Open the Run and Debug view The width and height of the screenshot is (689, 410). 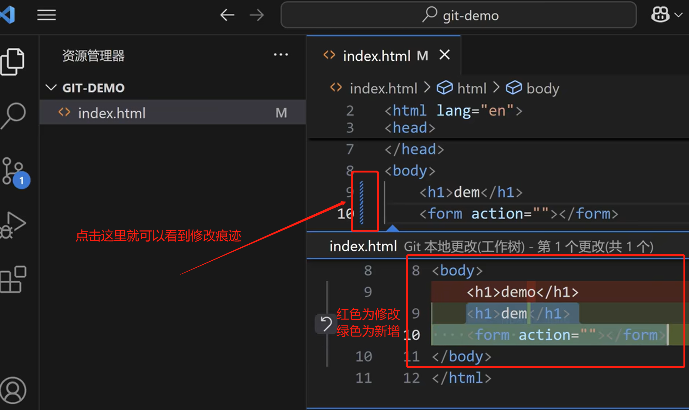pos(13,225)
